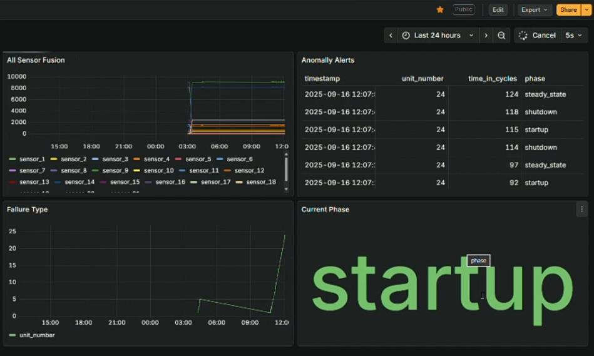Open the 5s refresh interval dropdown

(574, 35)
